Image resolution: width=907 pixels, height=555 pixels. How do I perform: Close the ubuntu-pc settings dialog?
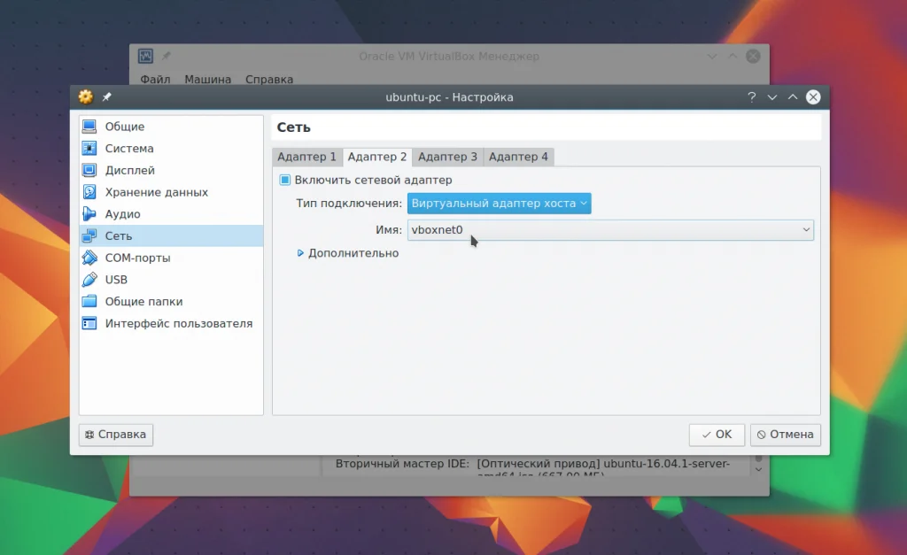coord(813,97)
